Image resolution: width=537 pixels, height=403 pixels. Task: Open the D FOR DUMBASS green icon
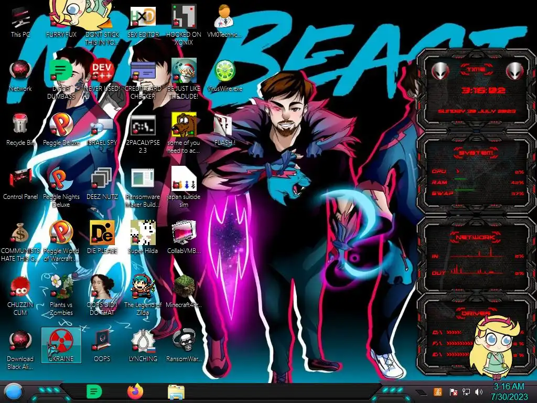(61, 79)
